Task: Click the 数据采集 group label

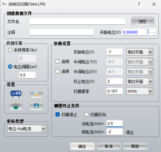Action: click(x=14, y=43)
